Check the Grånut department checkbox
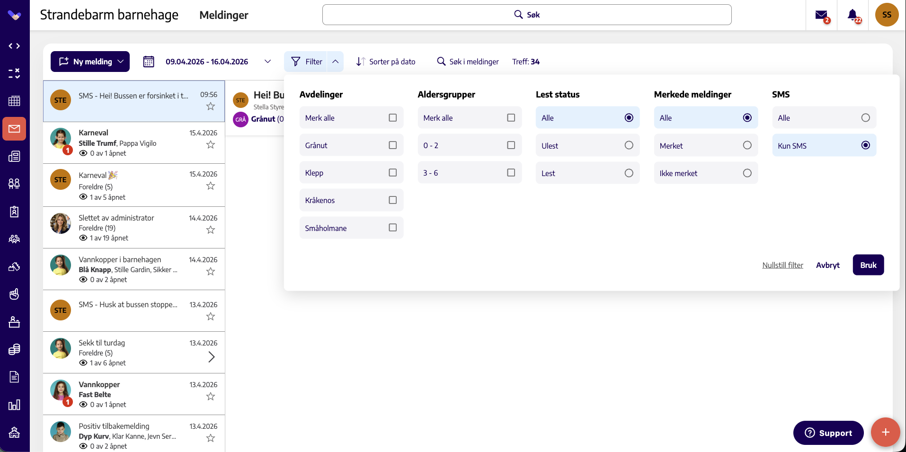This screenshot has width=906, height=452. 392,145
